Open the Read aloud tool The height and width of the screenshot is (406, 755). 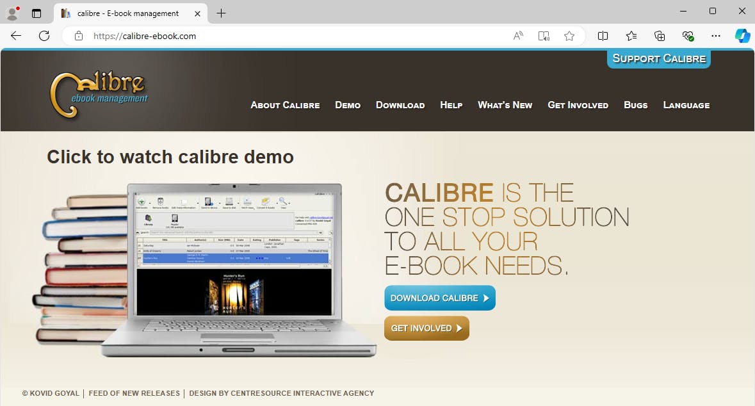518,36
